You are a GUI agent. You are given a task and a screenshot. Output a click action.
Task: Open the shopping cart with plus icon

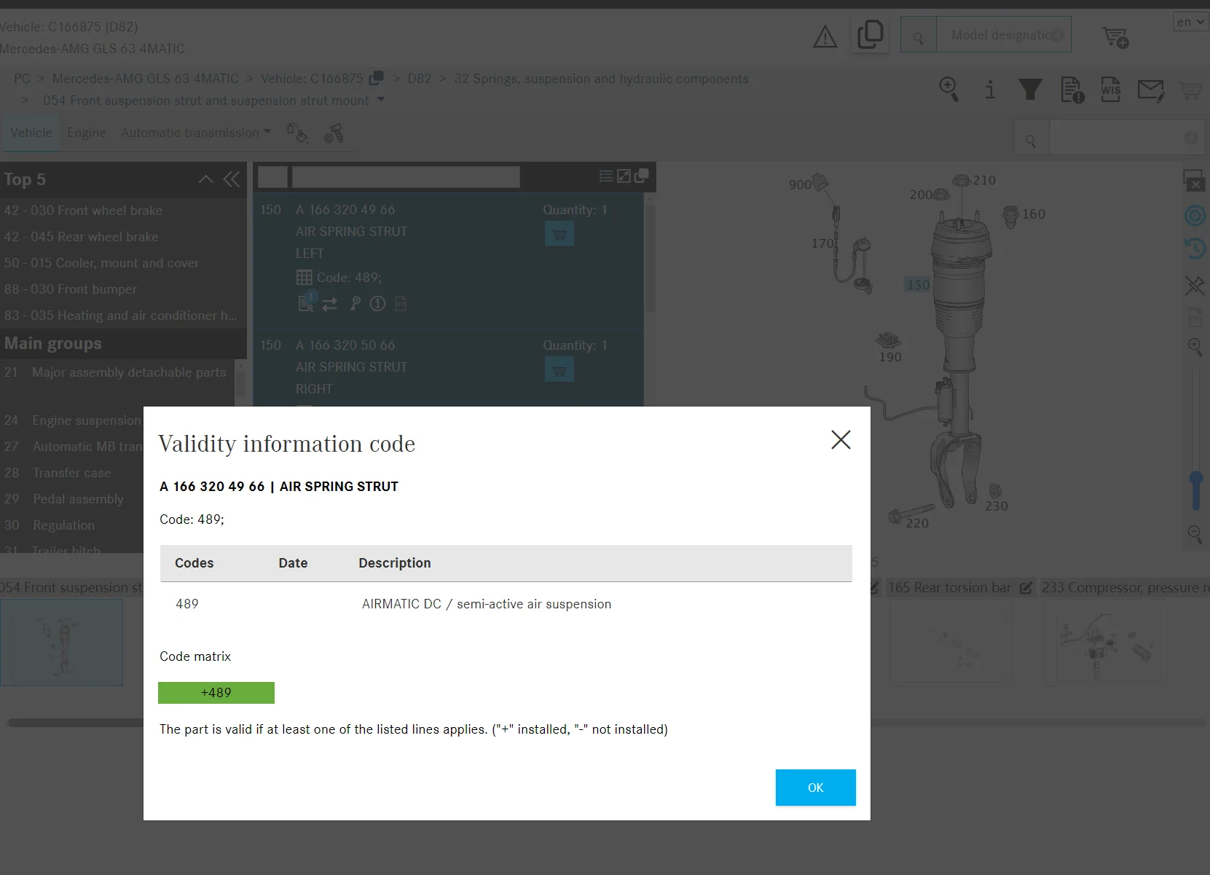pos(1115,36)
